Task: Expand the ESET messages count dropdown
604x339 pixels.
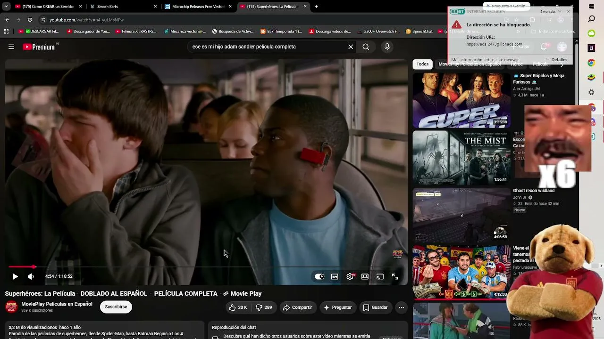Action: (550, 11)
